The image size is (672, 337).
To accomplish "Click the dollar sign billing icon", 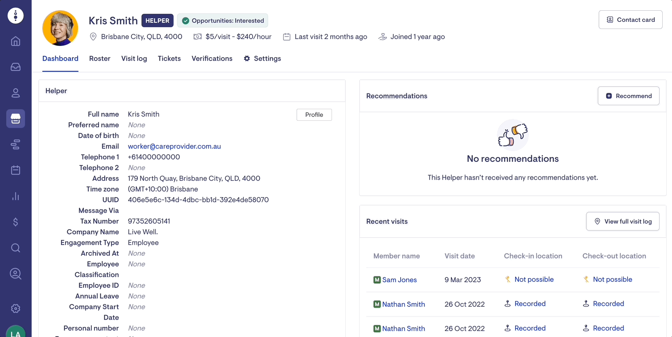I will [x=16, y=222].
